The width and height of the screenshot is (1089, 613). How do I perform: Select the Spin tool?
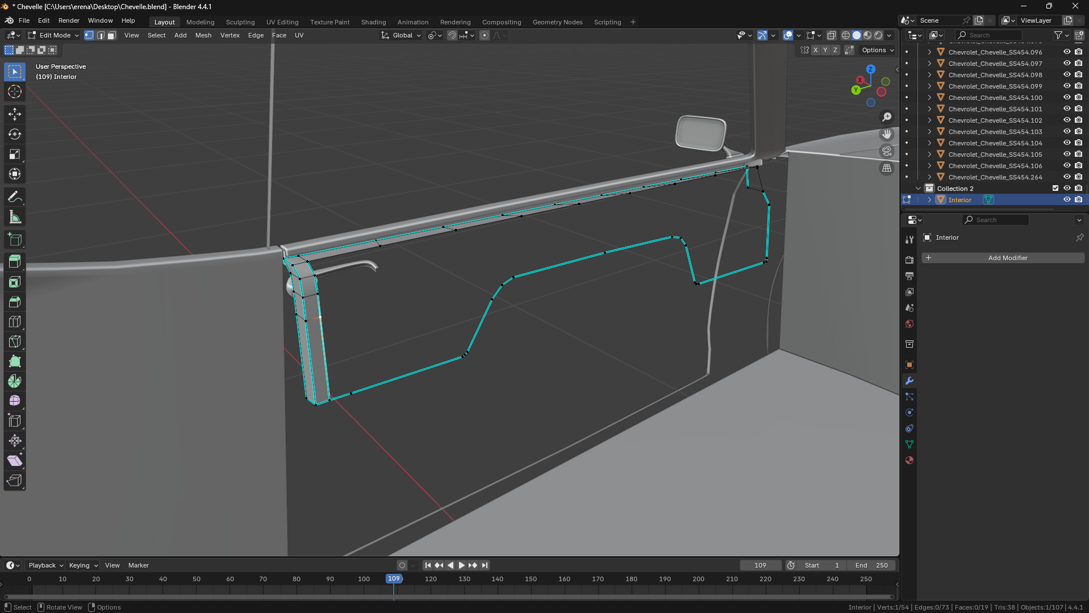pos(15,381)
